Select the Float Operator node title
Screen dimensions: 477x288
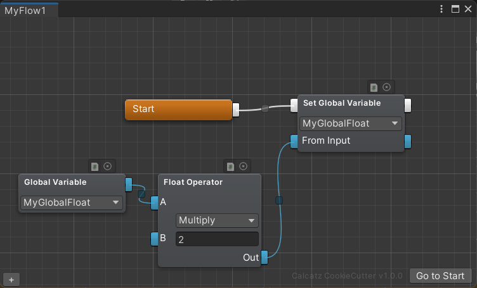193,182
